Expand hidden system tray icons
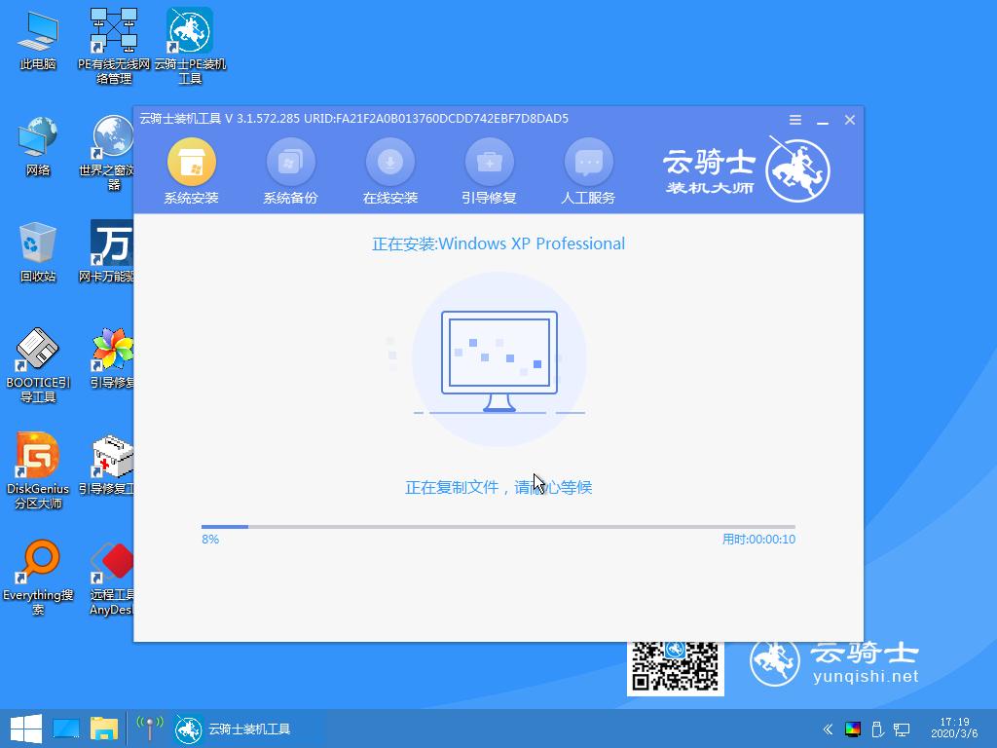The width and height of the screenshot is (997, 748). point(828,729)
